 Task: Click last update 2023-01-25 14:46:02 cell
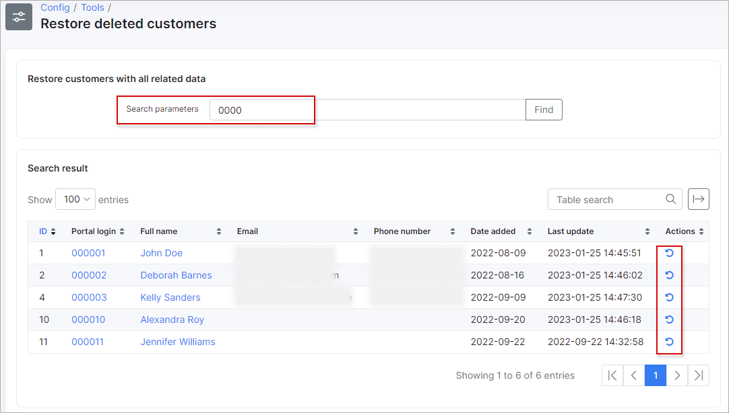(x=595, y=275)
